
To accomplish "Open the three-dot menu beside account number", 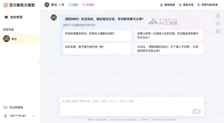I will click(34, 116).
